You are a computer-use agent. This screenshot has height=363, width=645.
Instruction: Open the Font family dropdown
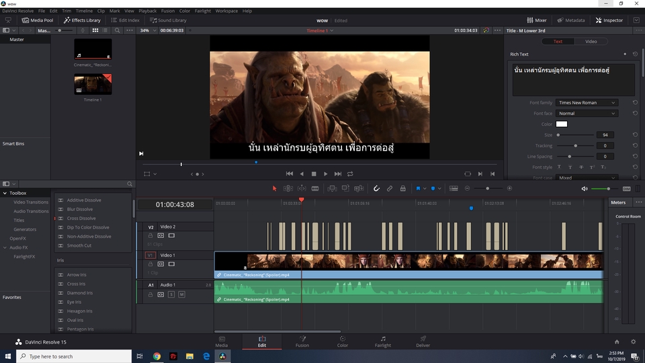point(586,103)
